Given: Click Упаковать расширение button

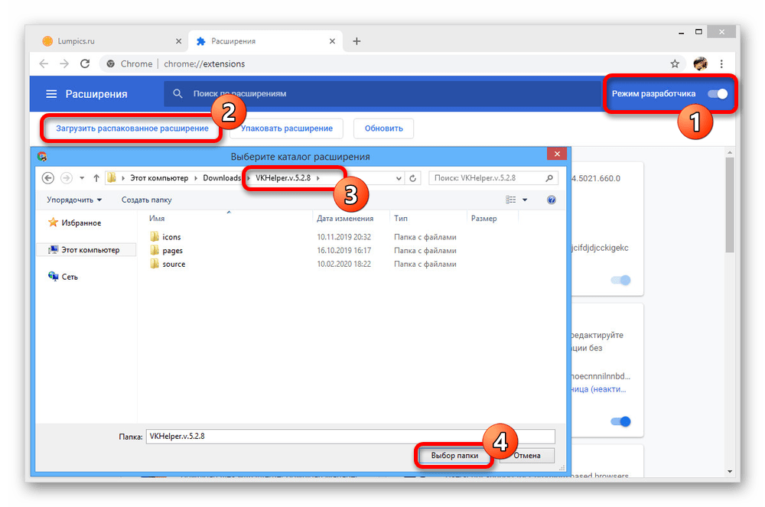Looking at the screenshot, I should 287,128.
